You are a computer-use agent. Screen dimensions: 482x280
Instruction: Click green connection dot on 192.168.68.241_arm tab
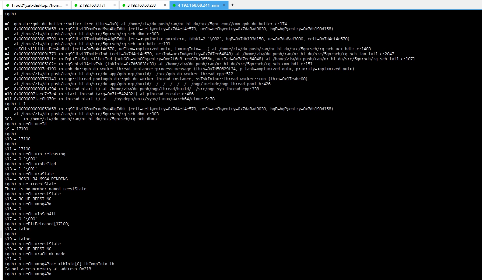tap(174, 5)
